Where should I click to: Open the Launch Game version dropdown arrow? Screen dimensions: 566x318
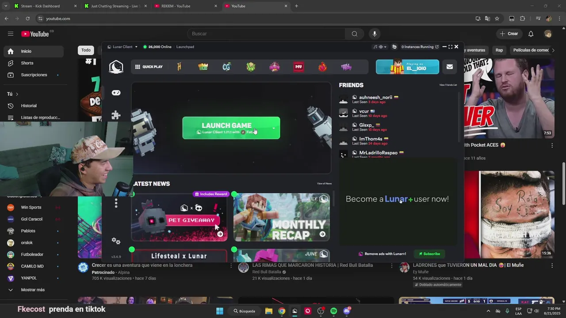273,128
